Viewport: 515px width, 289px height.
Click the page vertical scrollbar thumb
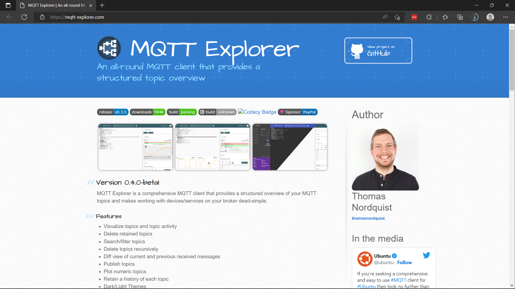512,60
